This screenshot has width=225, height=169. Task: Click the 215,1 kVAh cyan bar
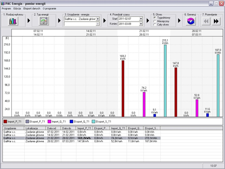pos(165,81)
